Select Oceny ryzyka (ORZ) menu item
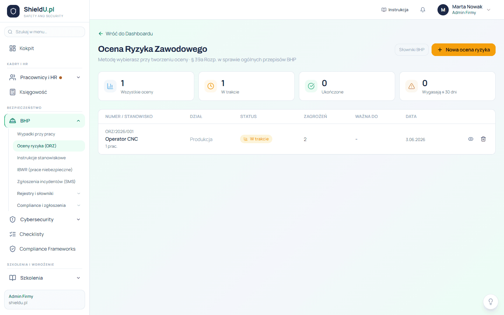 49,146
